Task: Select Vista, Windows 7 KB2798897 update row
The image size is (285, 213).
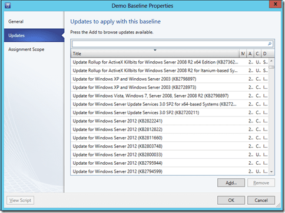Action: click(x=170, y=96)
